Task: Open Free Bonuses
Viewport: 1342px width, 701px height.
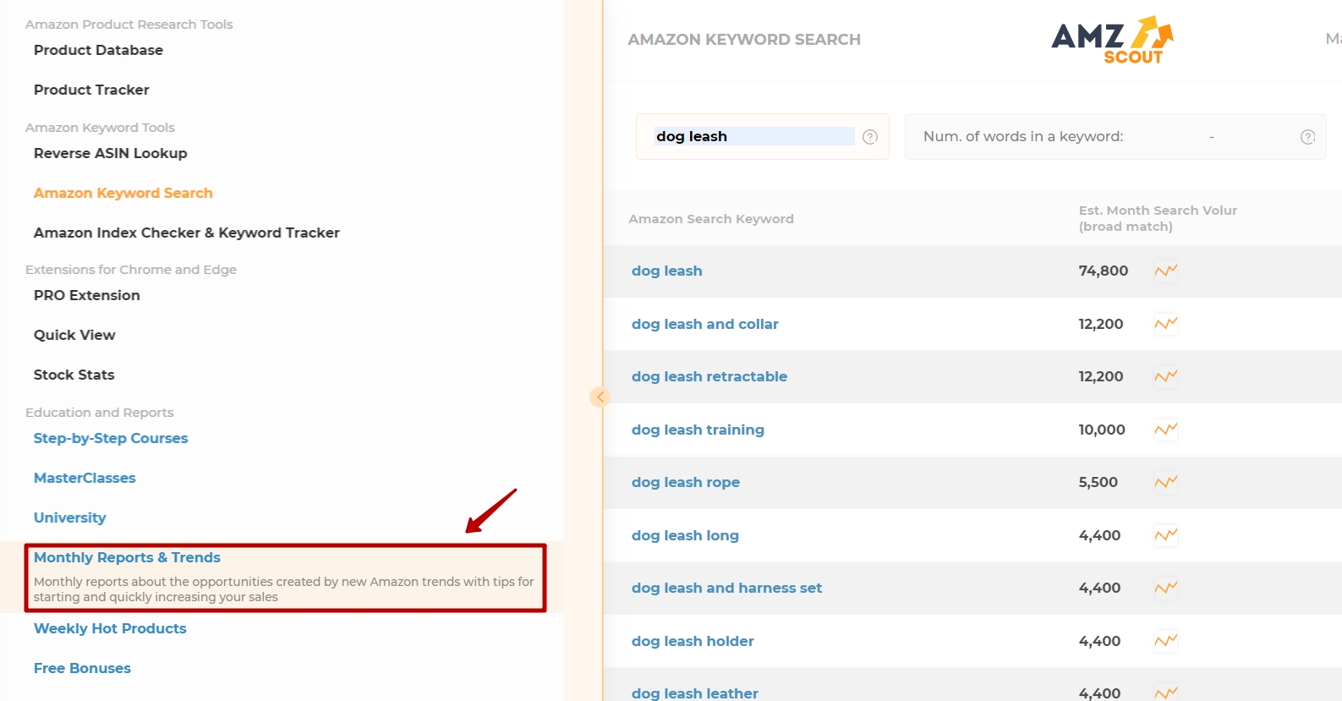Action: [82, 668]
